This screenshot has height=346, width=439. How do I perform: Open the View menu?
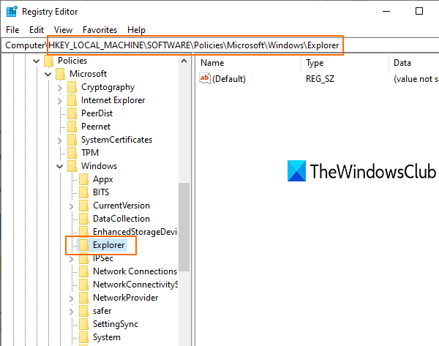(63, 30)
